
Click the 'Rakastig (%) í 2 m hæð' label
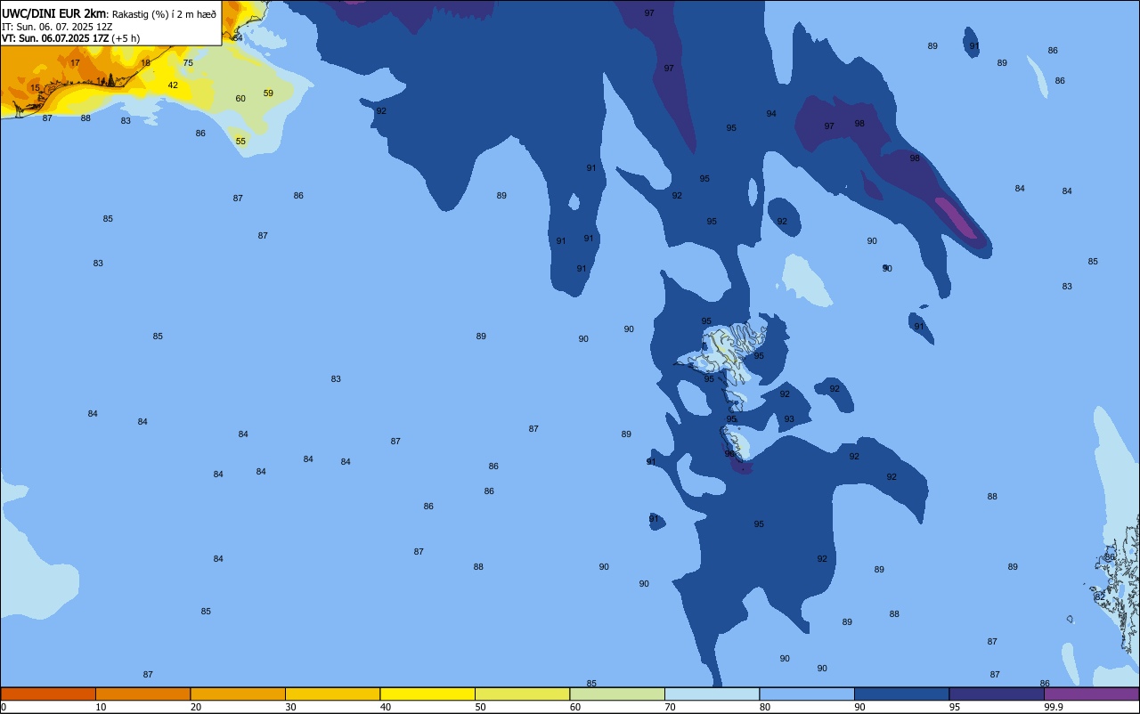tap(164, 14)
